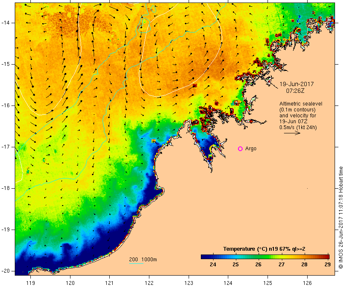Click the 07:26Z time label
This screenshot has width=346, height=287.
pos(295,91)
